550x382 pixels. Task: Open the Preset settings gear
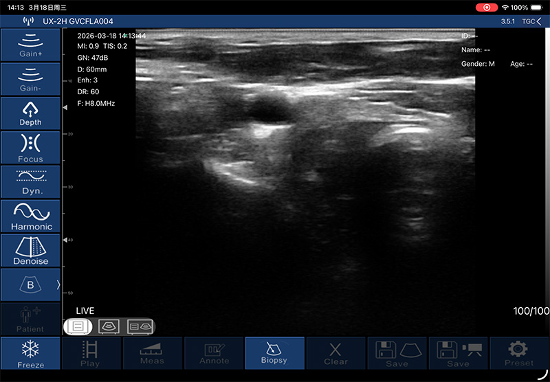(x=519, y=353)
